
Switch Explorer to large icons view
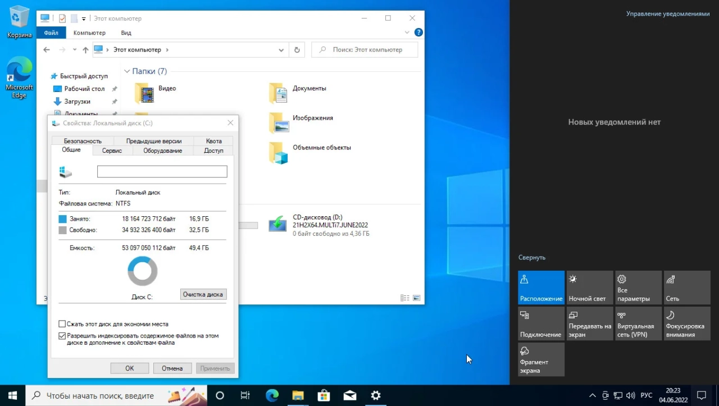417,298
